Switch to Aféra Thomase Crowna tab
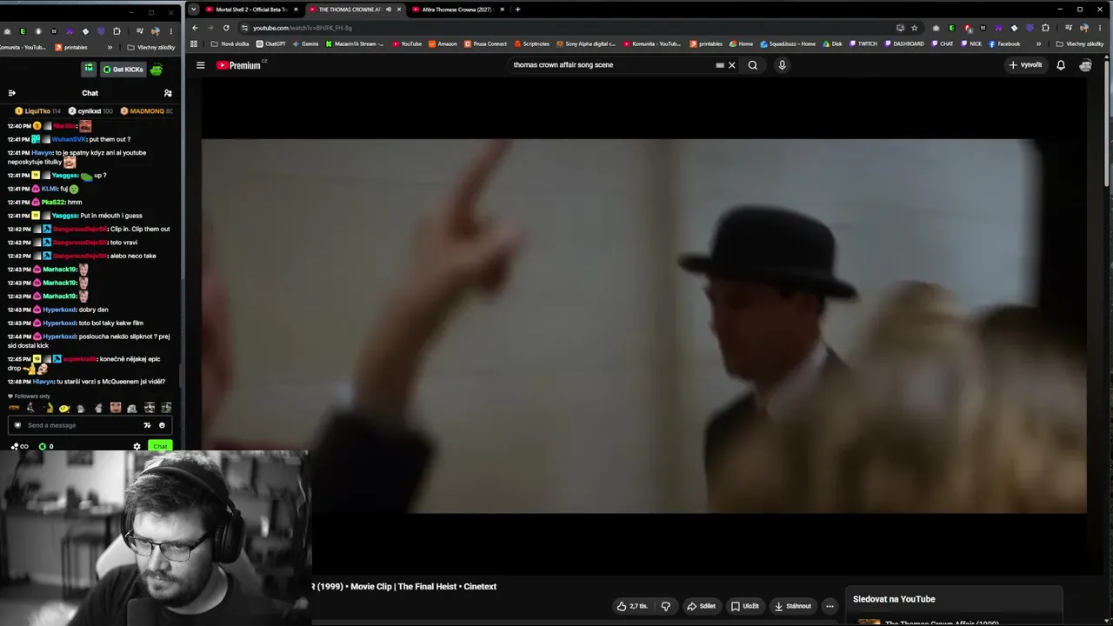Viewport: 1113px width, 626px height. click(457, 10)
